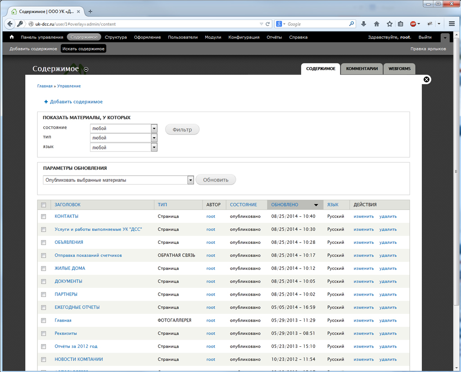Viewport: 461px width, 372px height.
Task: Toggle the select-all checkbox in table header
Action: [44, 205]
